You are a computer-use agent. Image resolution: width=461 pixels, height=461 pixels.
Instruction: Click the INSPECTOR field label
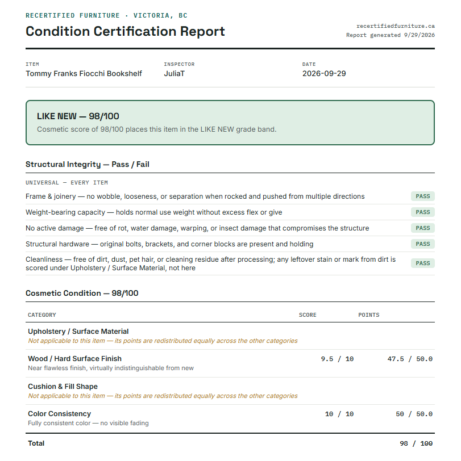click(x=179, y=64)
